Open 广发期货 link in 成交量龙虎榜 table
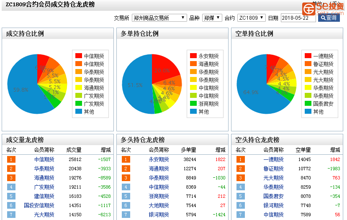The height and width of the screenshot is (220, 347). tap(44, 187)
